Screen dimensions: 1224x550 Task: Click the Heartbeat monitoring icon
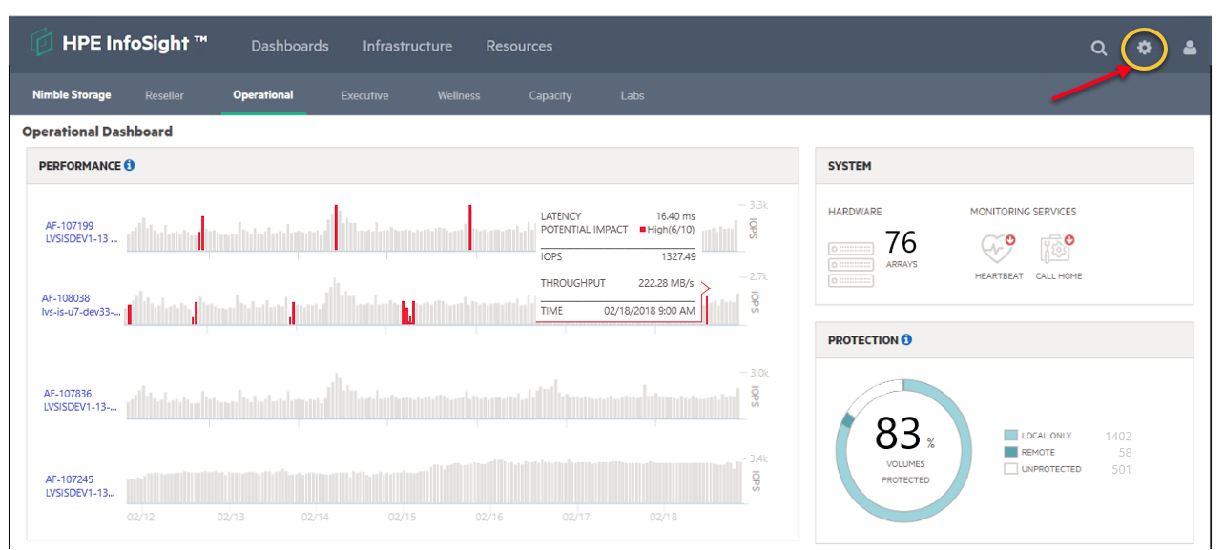point(998,249)
